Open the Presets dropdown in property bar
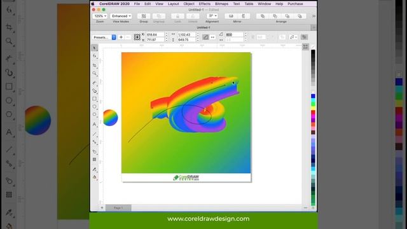This screenshot has width=407, height=229. coord(104,38)
